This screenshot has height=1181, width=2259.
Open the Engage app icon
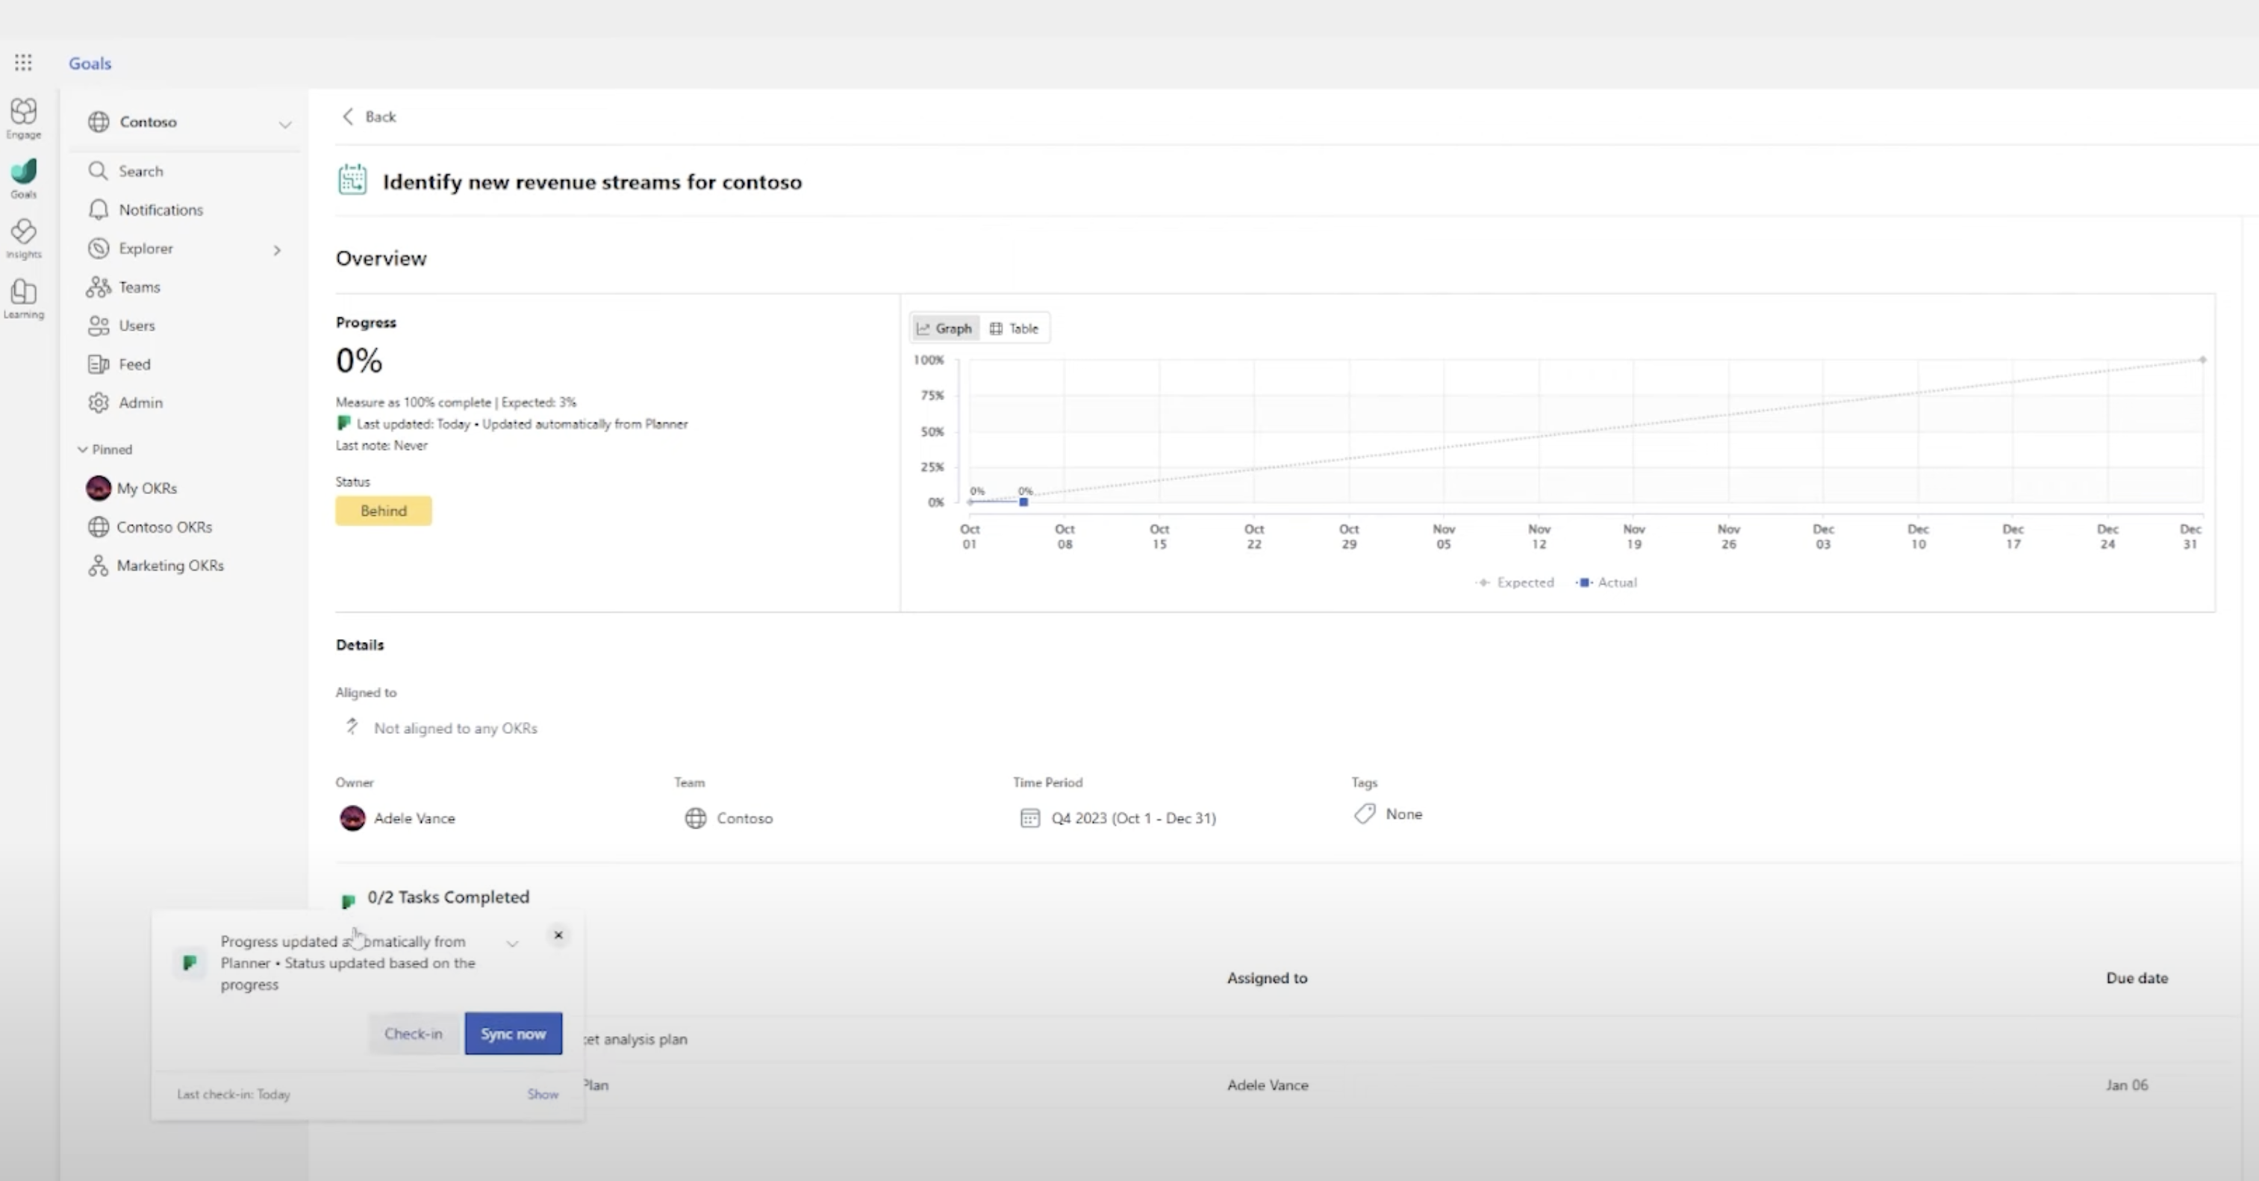click(24, 117)
